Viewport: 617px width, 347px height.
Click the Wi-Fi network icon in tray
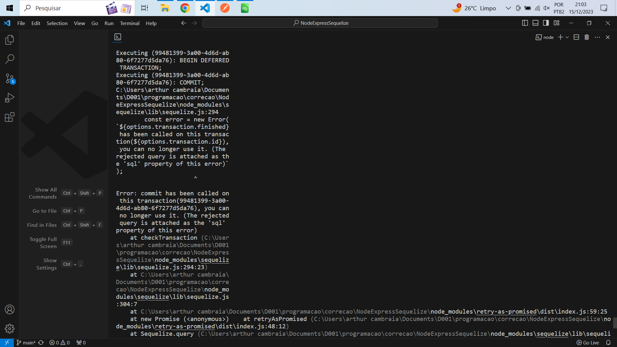pos(537,8)
